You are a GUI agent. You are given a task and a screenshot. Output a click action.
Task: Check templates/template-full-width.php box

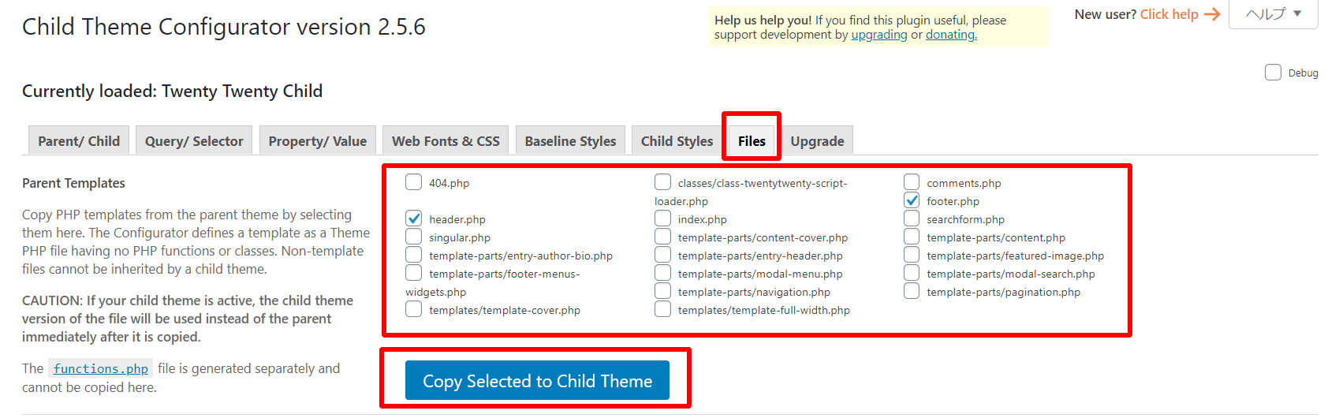coord(663,310)
